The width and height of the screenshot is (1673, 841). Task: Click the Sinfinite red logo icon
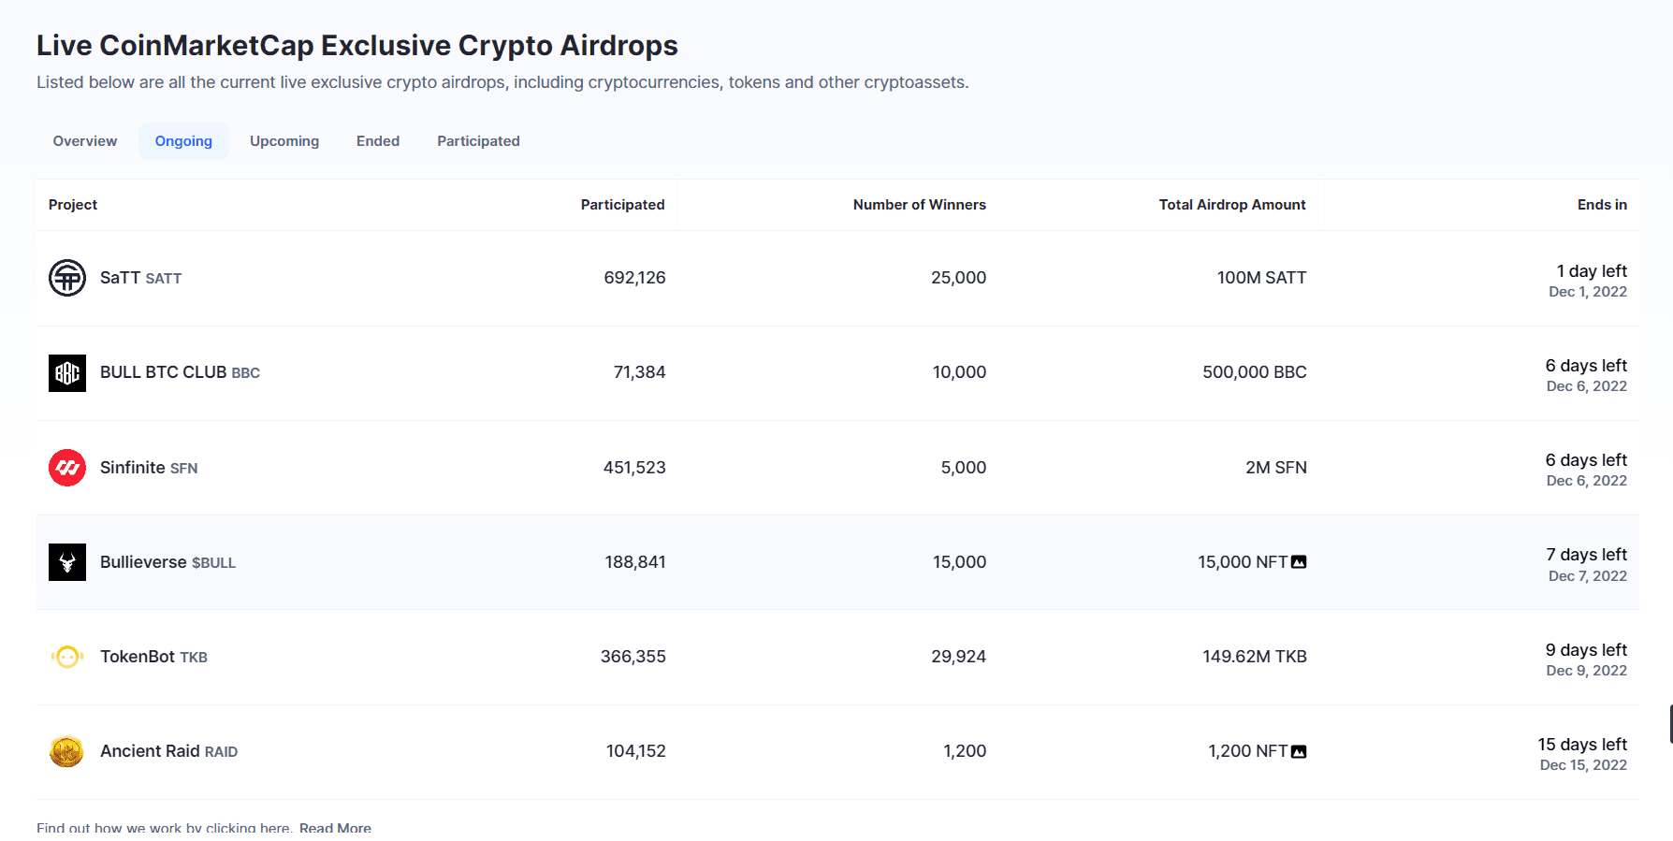[x=67, y=468]
